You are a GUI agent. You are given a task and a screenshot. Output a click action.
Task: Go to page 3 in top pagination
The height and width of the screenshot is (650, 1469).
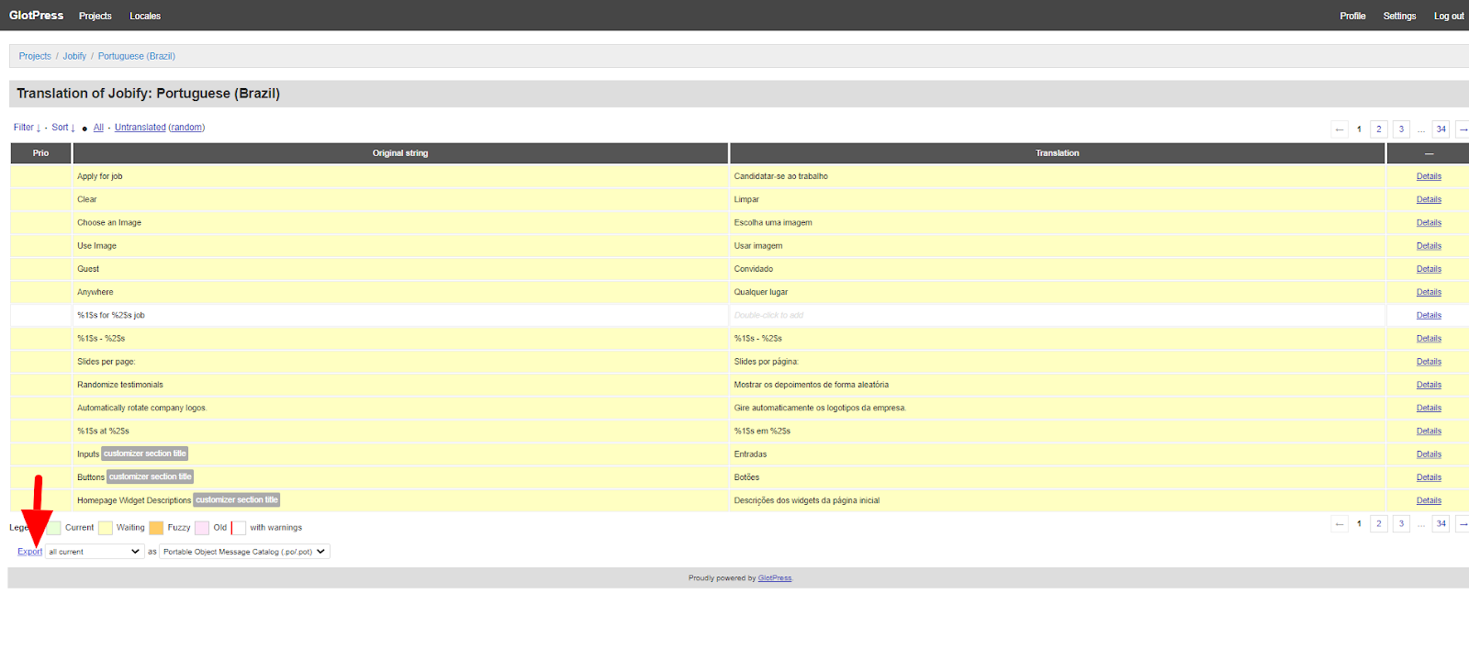pyautogui.click(x=1401, y=129)
